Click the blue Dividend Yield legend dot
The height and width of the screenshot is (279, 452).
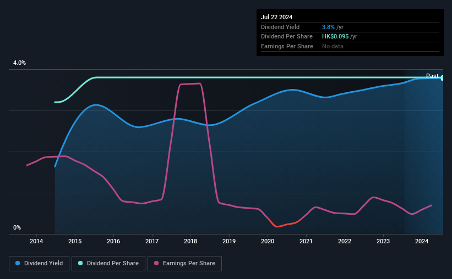pos(18,263)
